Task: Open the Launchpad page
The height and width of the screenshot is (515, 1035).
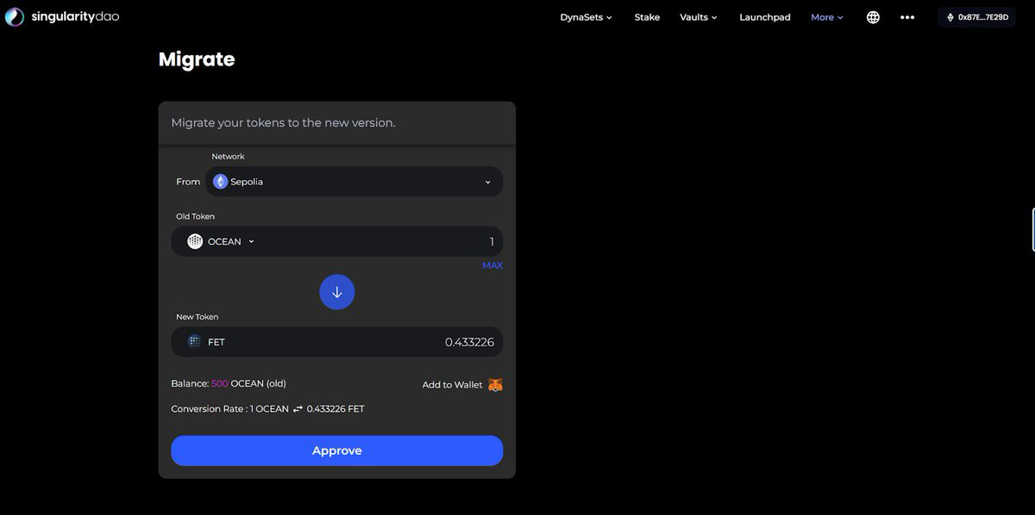Action: tap(764, 17)
